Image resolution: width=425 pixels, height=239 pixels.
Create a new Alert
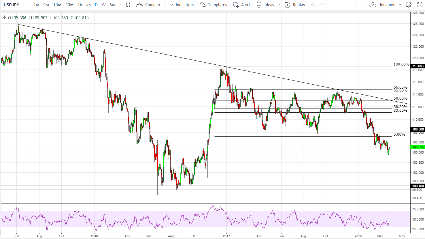pyautogui.click(x=241, y=5)
